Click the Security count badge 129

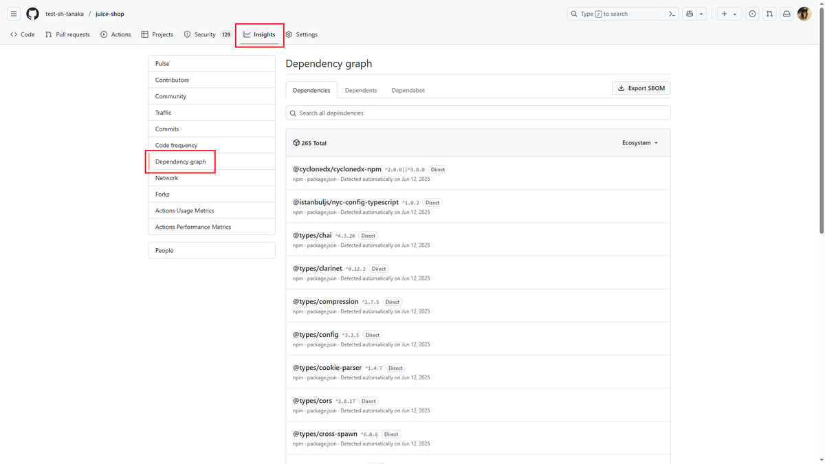(x=225, y=34)
